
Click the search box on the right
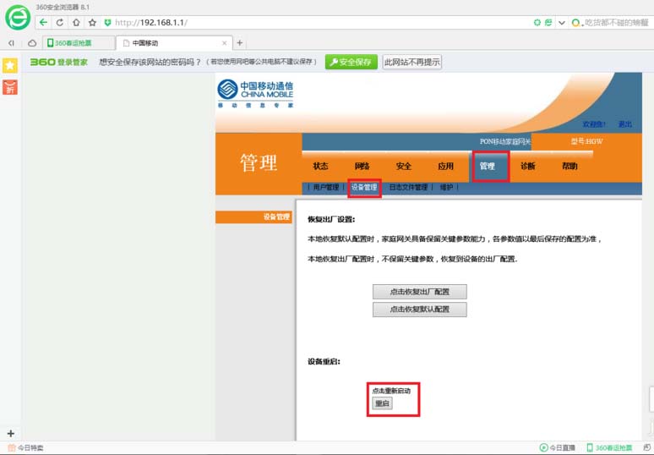tap(617, 23)
